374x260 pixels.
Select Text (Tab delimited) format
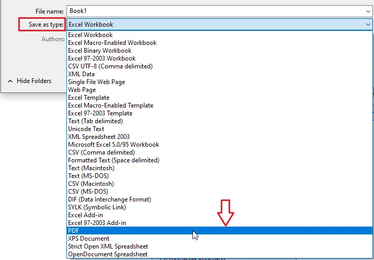point(220,121)
